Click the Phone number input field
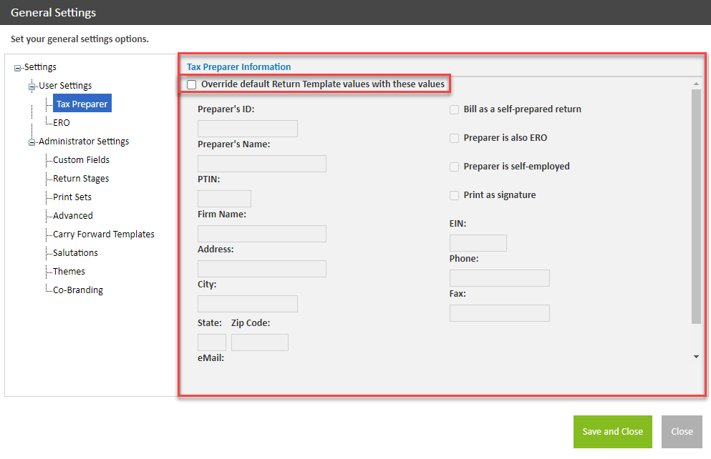The image size is (711, 459). (x=499, y=278)
